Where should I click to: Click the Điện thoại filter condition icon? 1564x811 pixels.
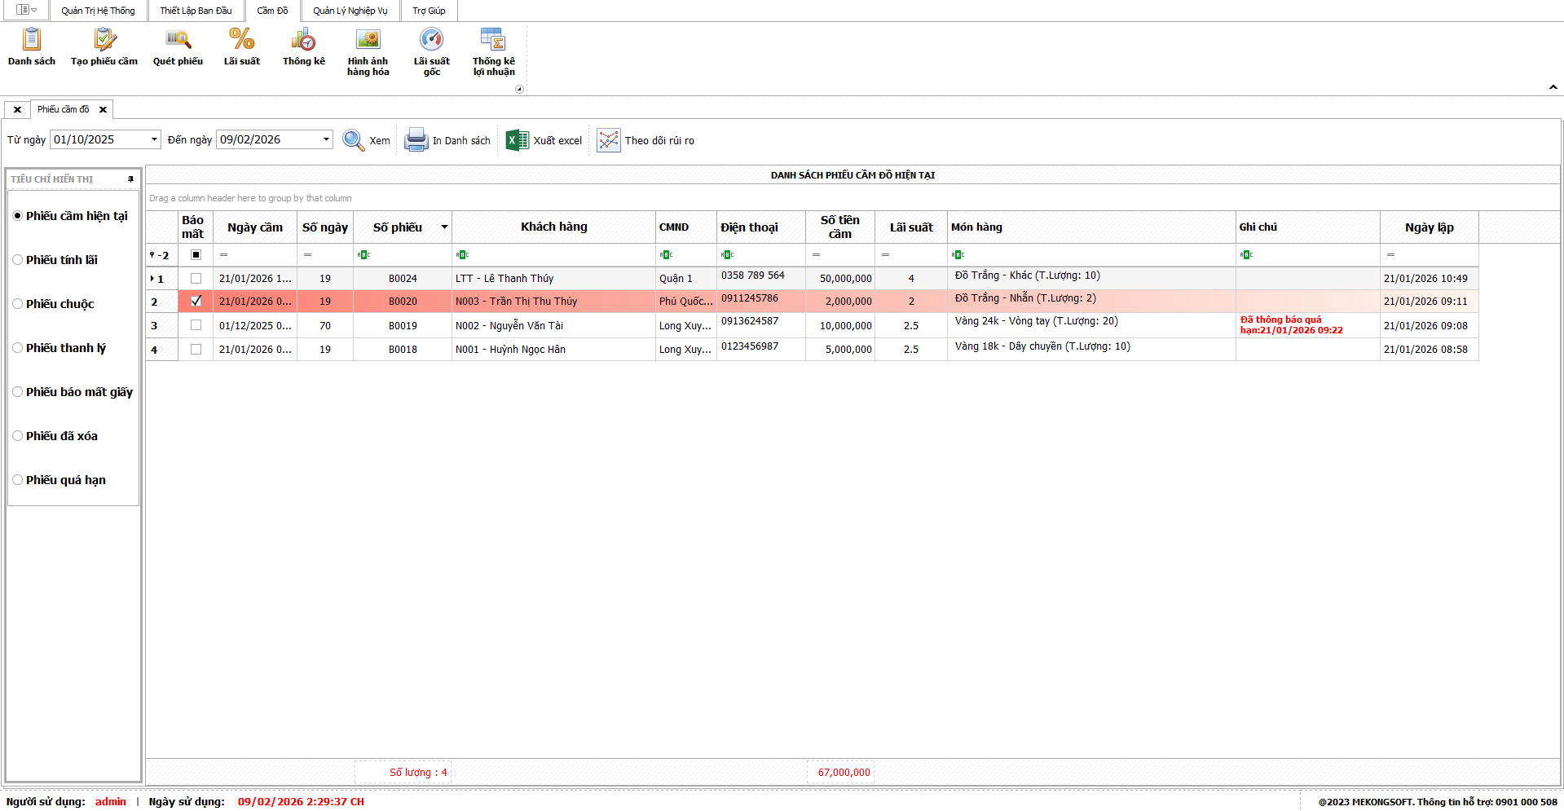727,255
